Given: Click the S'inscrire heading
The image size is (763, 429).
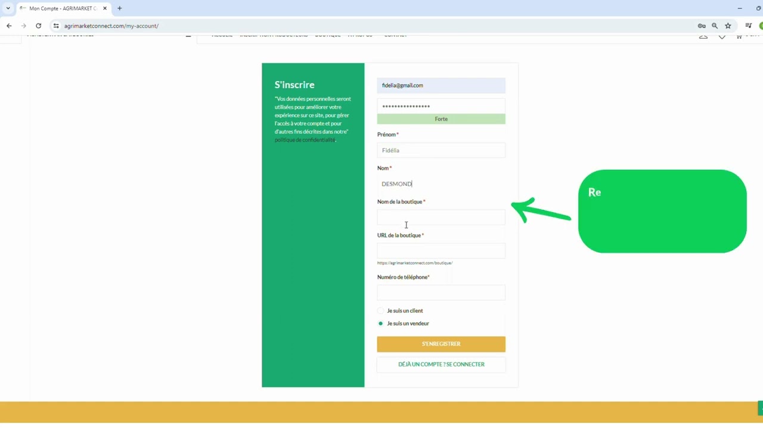Looking at the screenshot, I should tap(294, 85).
